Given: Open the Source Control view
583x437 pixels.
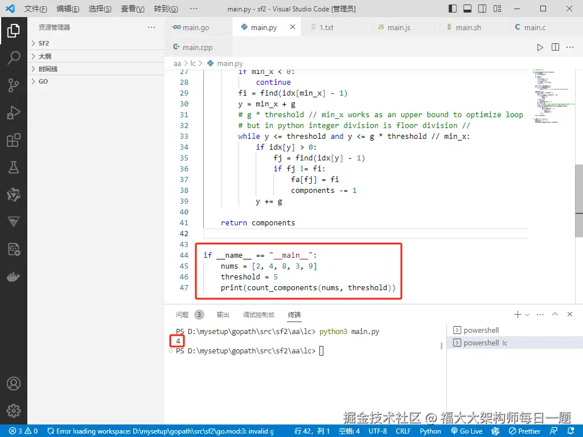Looking at the screenshot, I should click(x=14, y=85).
